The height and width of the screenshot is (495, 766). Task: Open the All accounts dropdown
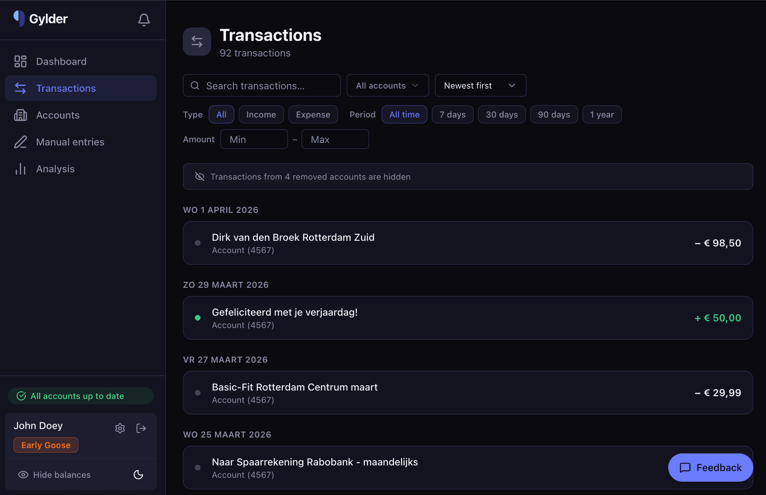387,85
